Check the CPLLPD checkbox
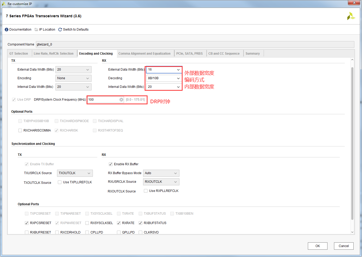 87,232
